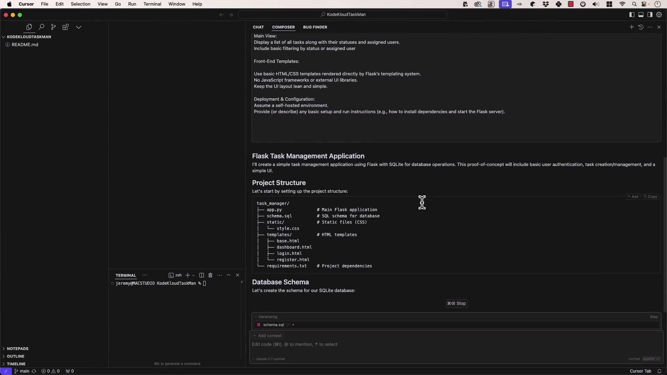Image resolution: width=667 pixels, height=375 pixels.
Task: Toggle the primary left sidebar layout button
Action: point(632,15)
